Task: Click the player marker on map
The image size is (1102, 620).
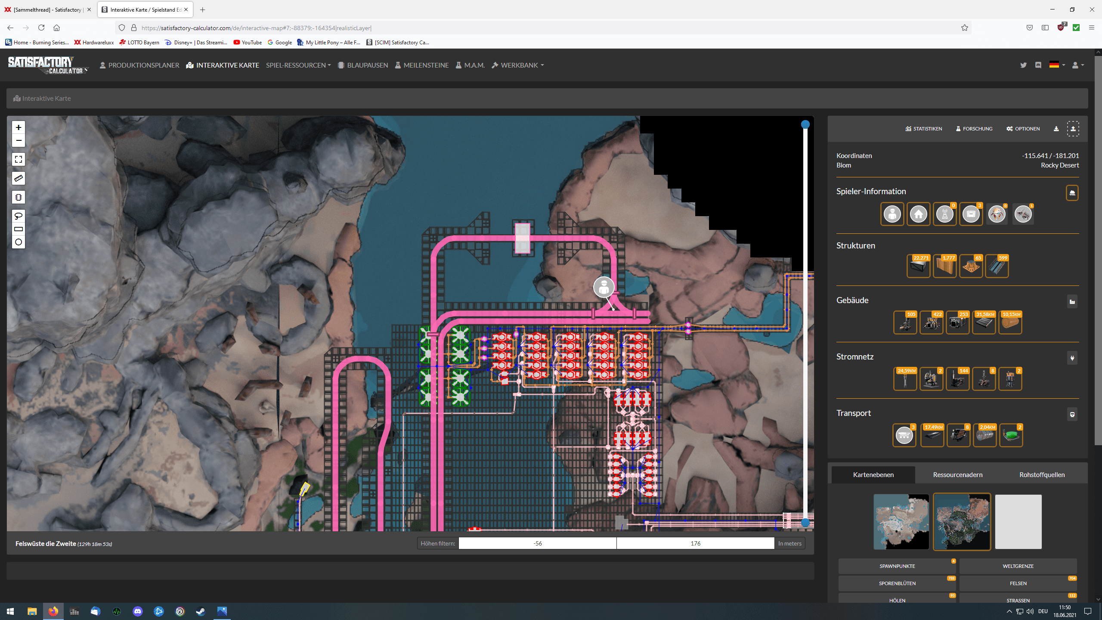Action: point(604,287)
